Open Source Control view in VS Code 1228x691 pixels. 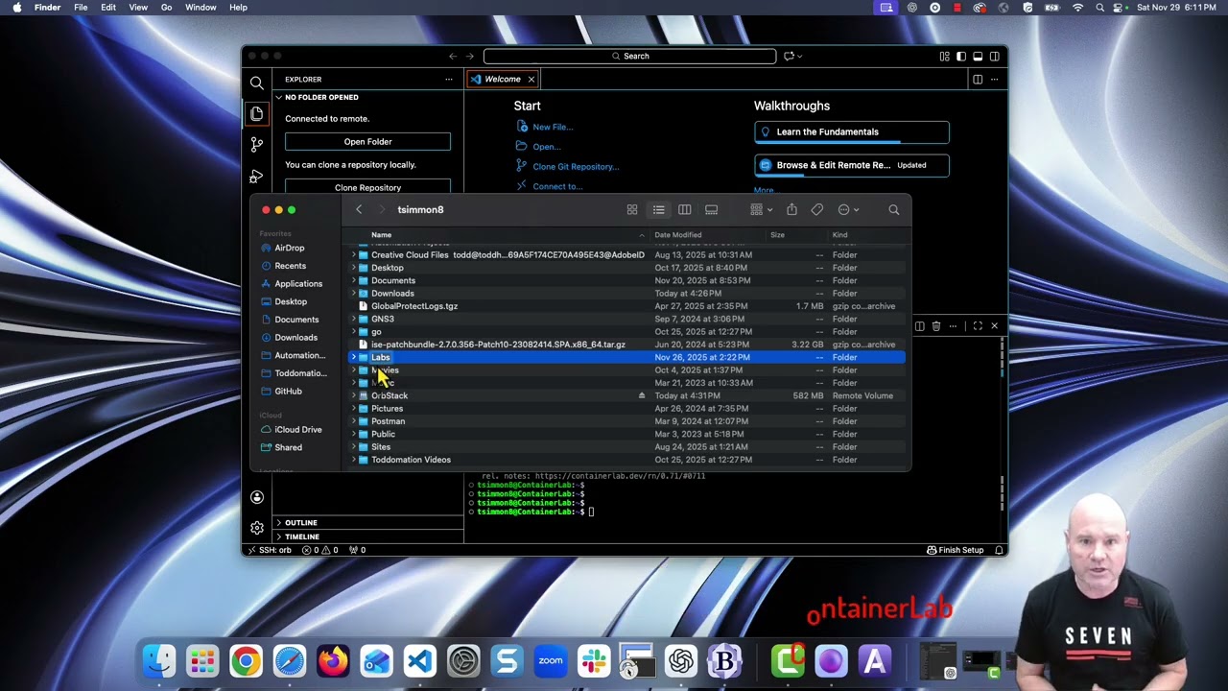click(256, 145)
